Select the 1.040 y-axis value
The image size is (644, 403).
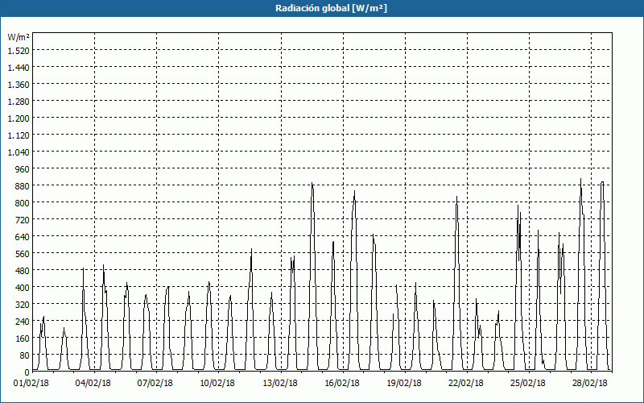(19, 152)
